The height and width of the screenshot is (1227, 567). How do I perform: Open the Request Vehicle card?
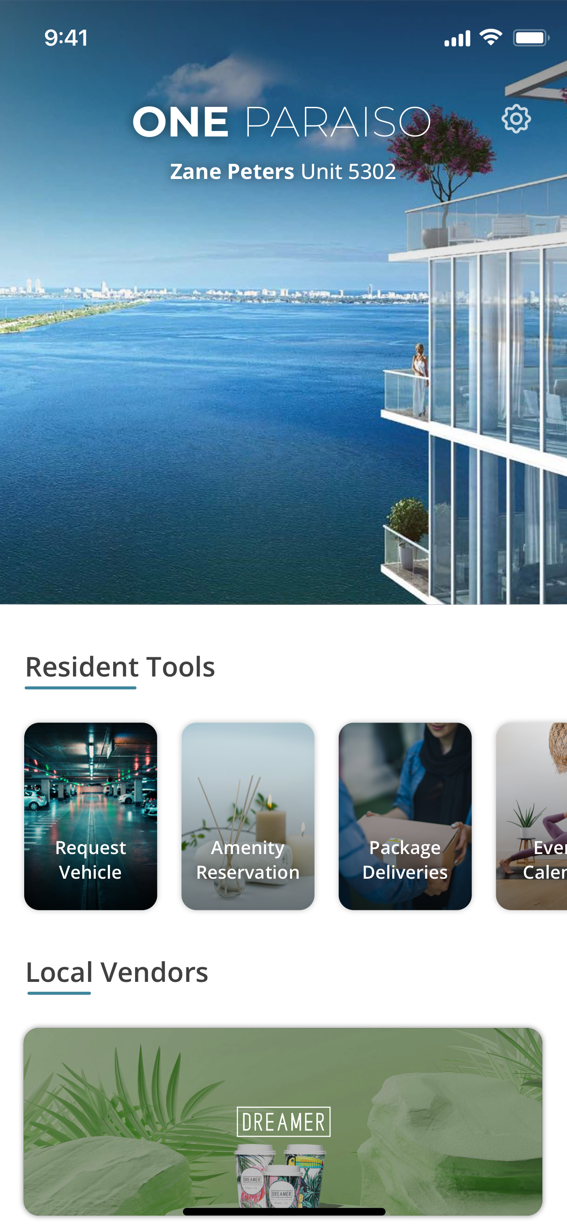[90, 816]
